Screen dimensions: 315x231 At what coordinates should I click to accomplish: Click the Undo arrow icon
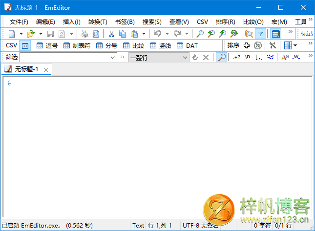pyautogui.click(x=157, y=34)
